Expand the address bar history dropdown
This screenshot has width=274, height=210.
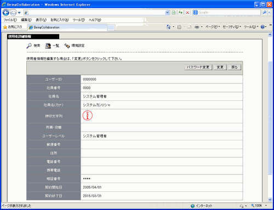click(167, 13)
